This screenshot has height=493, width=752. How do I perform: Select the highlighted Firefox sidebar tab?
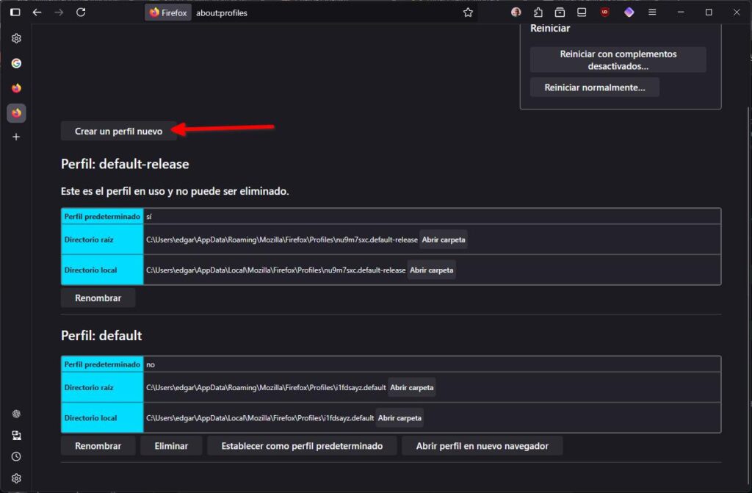pos(16,113)
